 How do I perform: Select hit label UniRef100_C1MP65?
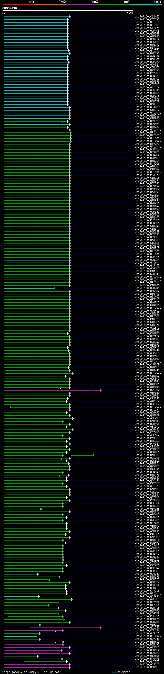coord(147,119)
